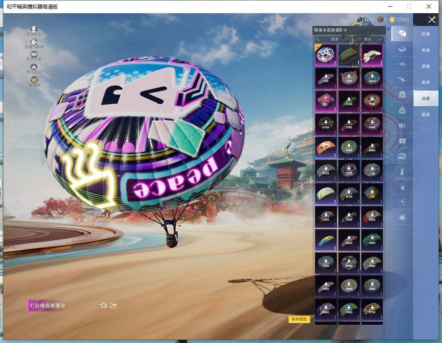Click the blue currency icon at top
Image resolution: width=442 pixels, height=343 pixels.
tap(360, 20)
